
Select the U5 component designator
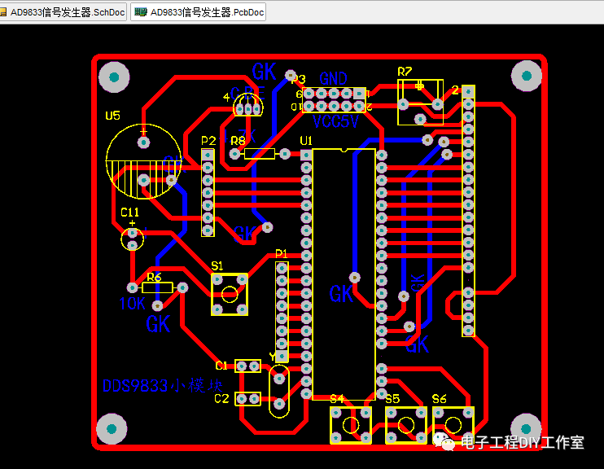coord(113,116)
